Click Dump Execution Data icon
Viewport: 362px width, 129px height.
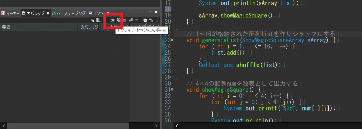(x=98, y=20)
